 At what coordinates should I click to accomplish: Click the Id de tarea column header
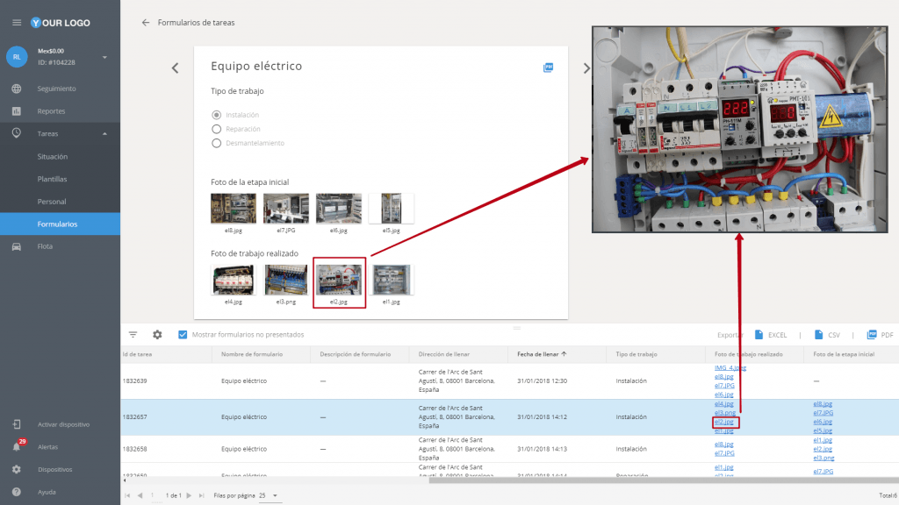click(x=137, y=354)
